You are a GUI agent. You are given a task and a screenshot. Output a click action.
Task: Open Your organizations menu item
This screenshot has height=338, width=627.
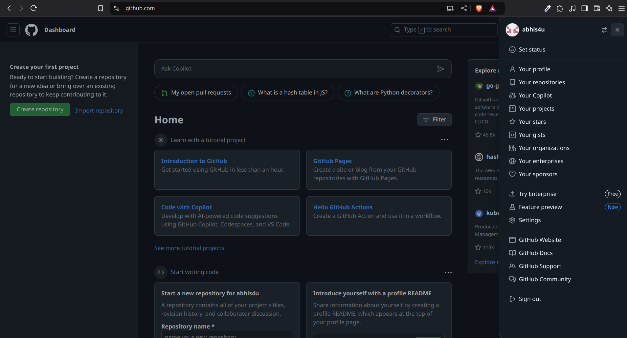click(565, 148)
